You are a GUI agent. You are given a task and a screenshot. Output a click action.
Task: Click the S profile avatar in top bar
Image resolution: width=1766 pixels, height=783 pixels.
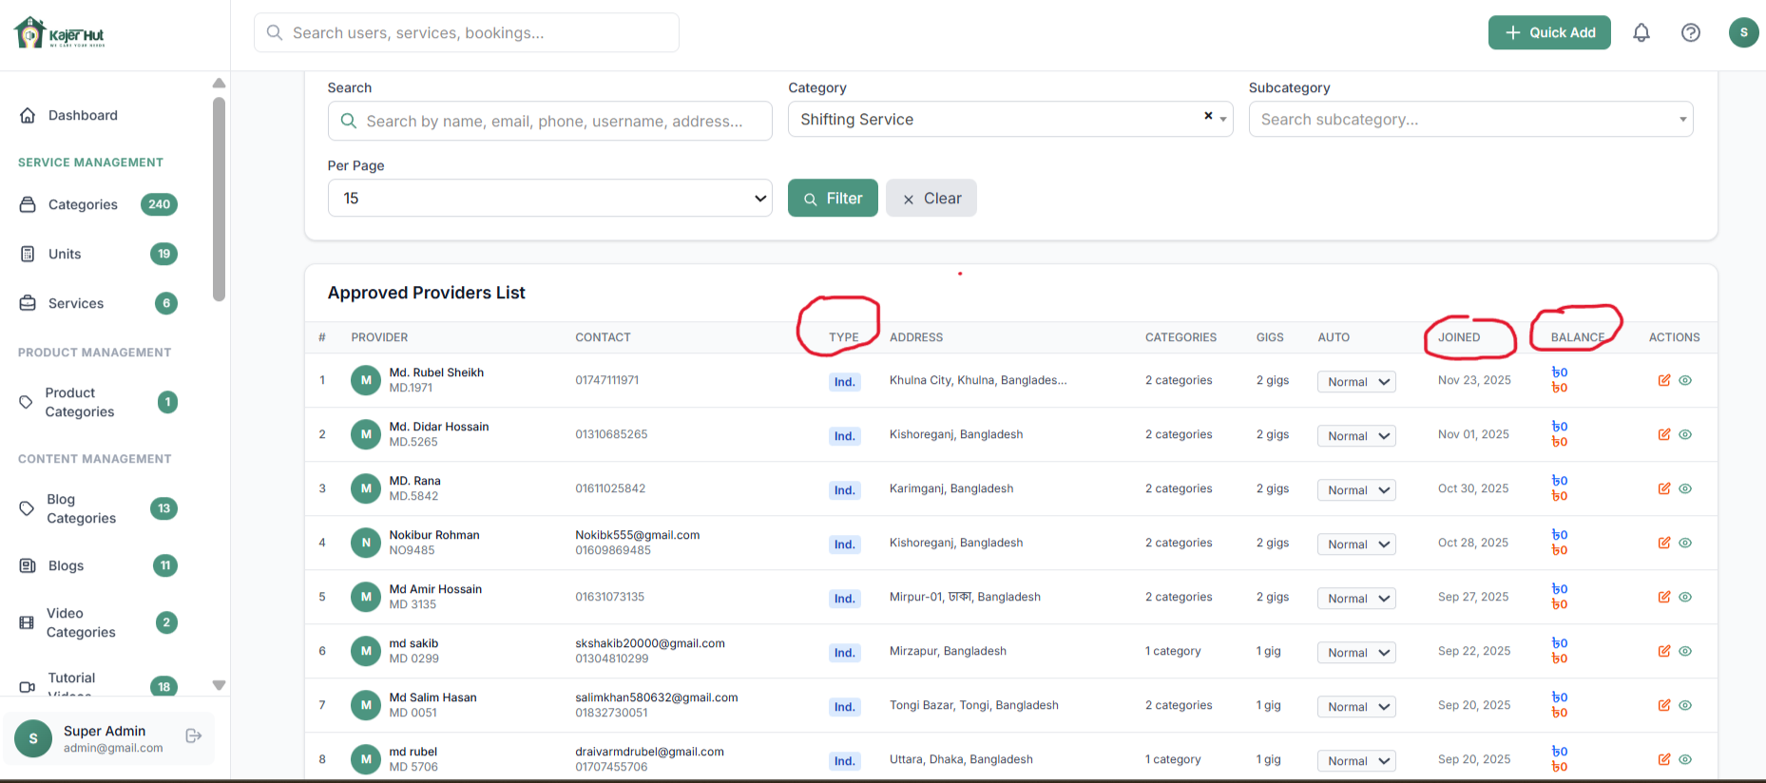[x=1743, y=32]
